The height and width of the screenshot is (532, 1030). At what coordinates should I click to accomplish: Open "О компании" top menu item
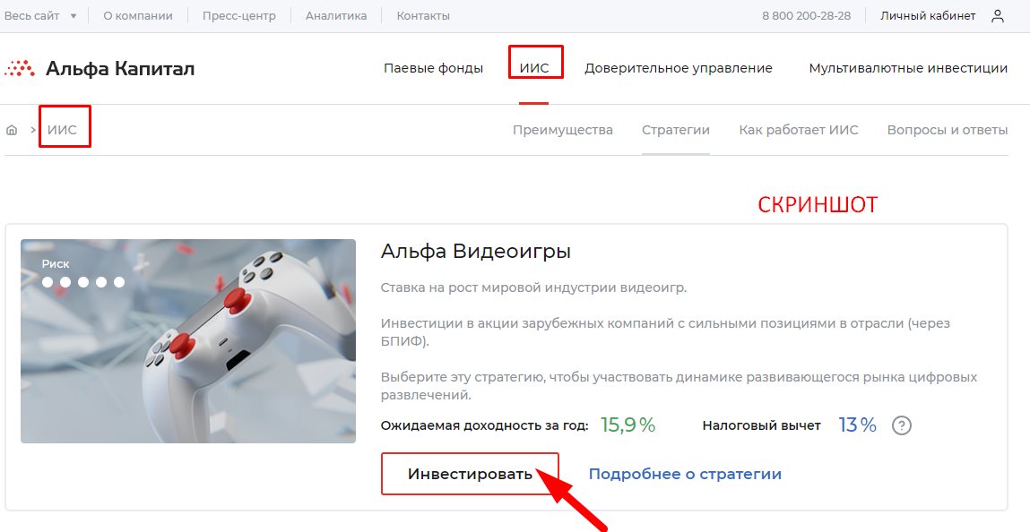tap(138, 16)
